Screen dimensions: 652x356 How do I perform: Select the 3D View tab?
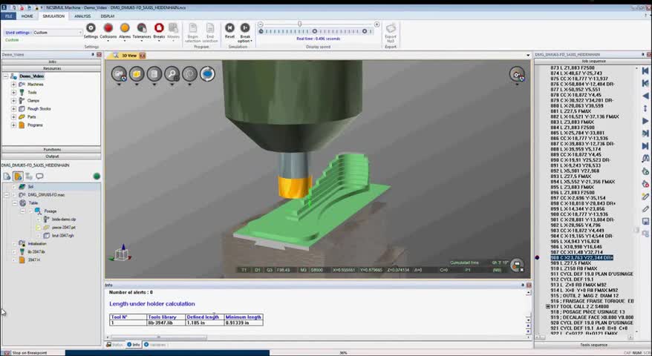click(129, 55)
